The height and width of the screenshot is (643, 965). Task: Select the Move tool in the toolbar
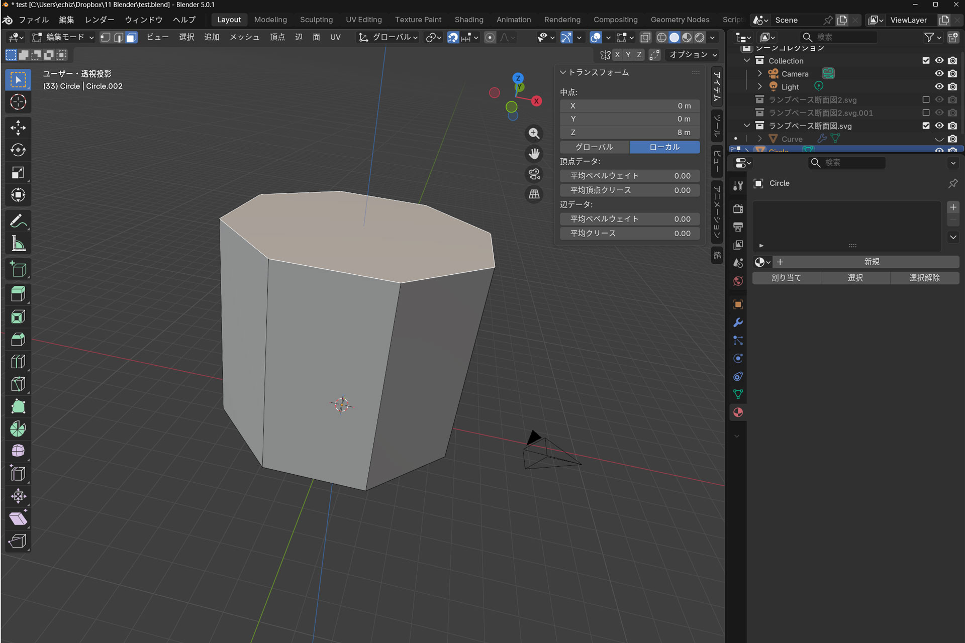(18, 128)
